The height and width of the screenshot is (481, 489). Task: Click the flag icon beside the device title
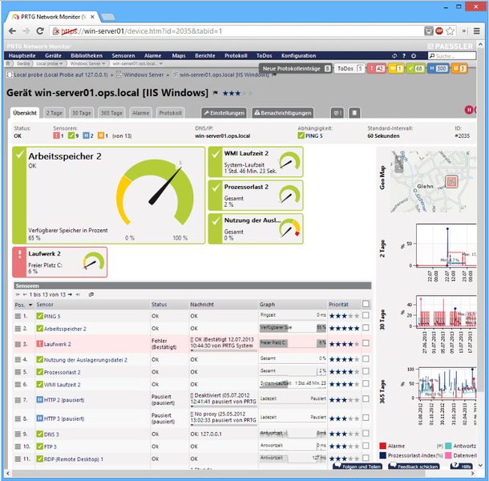click(x=215, y=93)
